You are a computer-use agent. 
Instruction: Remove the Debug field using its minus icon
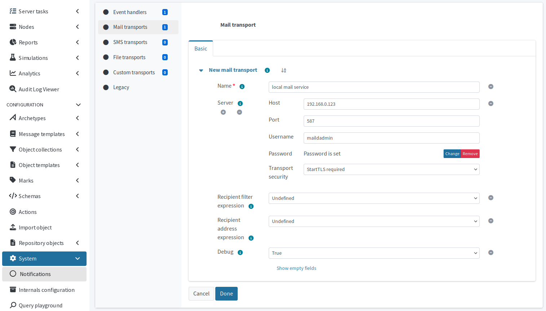point(491,253)
